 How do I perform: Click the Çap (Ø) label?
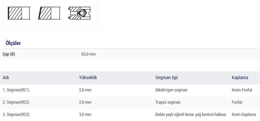click(x=9, y=54)
